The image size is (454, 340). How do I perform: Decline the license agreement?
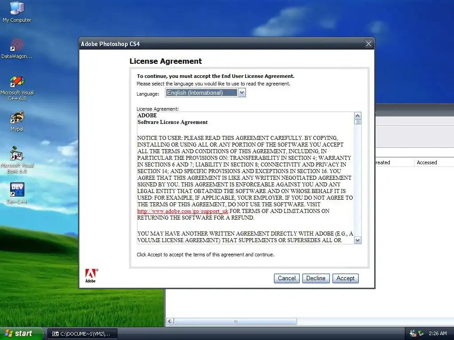(316, 278)
